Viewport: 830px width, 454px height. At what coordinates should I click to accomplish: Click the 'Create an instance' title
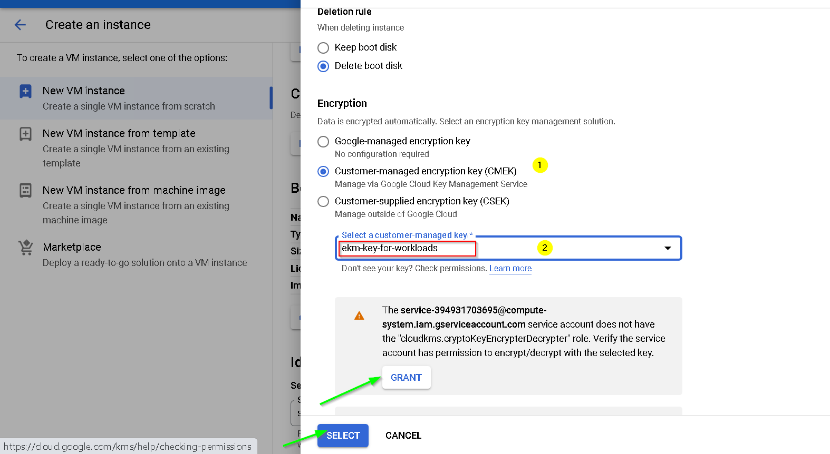(x=98, y=25)
